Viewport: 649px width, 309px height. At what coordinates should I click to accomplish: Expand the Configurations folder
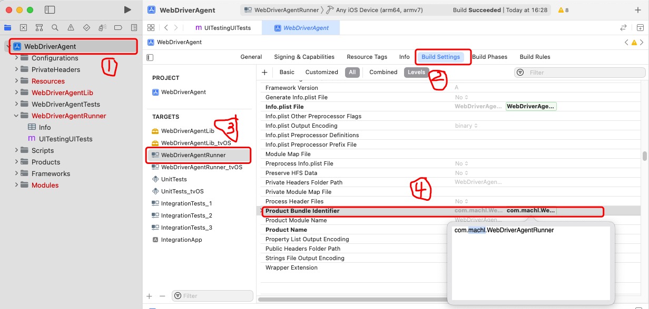(16, 58)
